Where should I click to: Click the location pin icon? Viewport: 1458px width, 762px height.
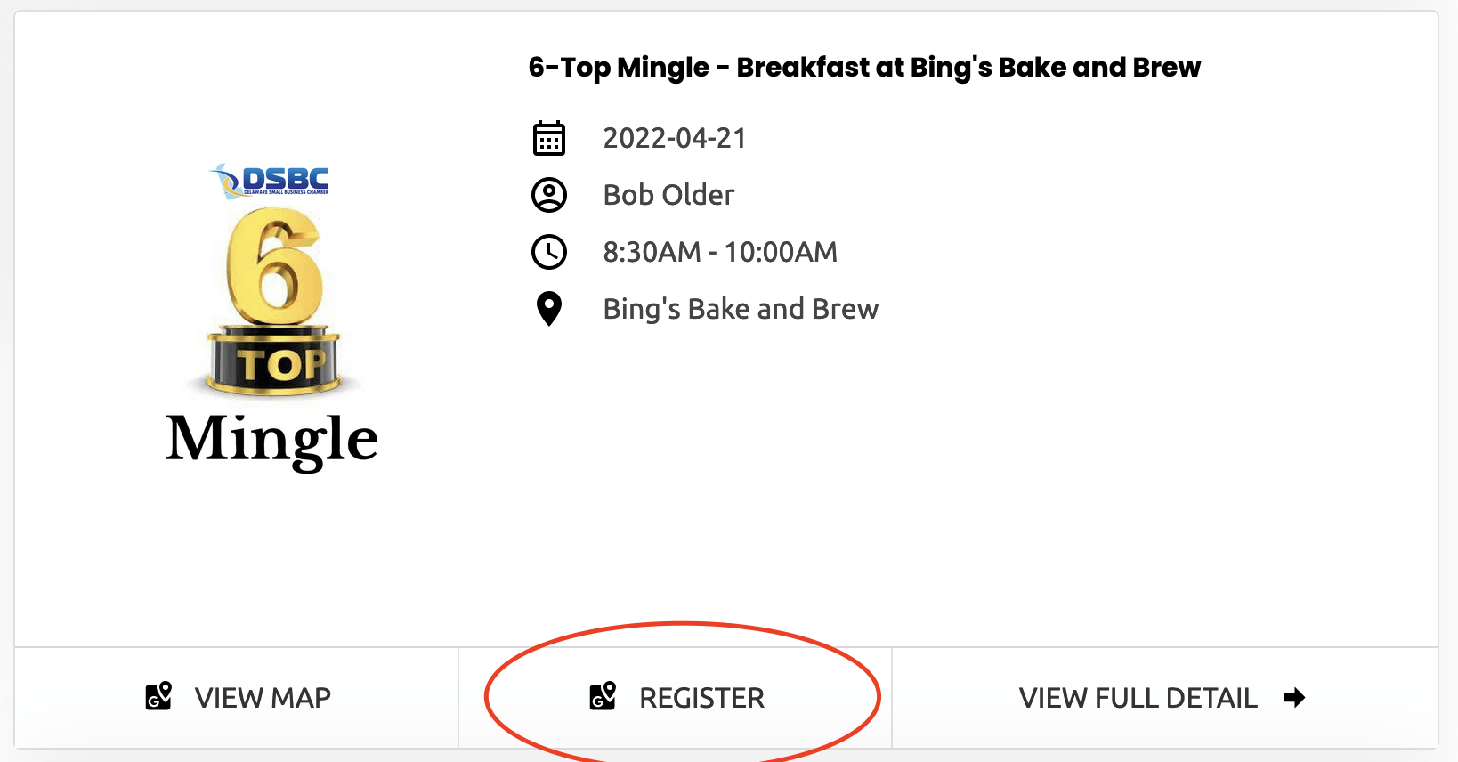(548, 309)
